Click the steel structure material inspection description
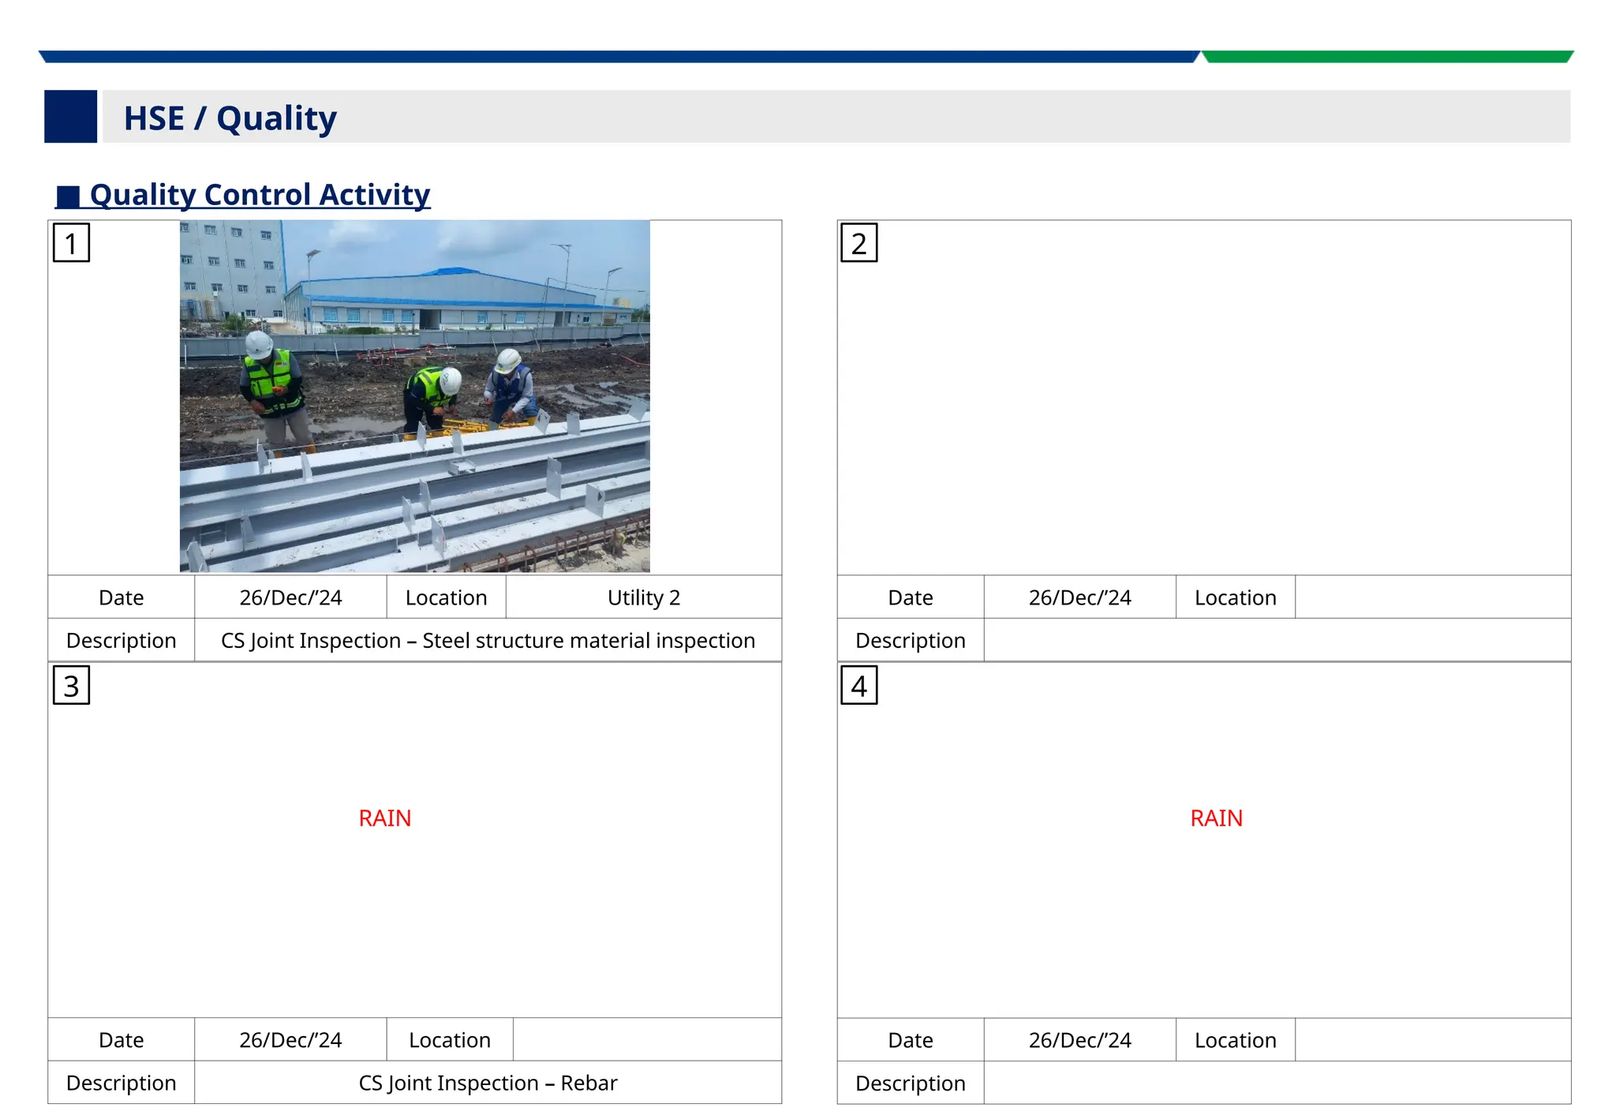This screenshot has height=1119, width=1616. point(488,640)
